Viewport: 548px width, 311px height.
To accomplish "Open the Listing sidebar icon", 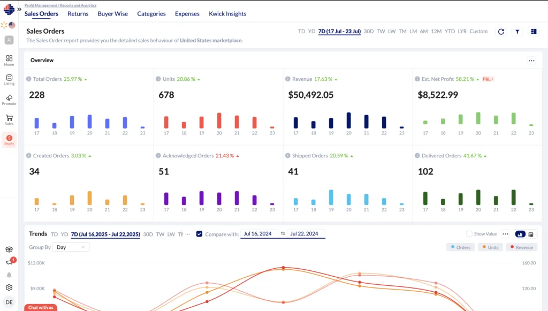I will coord(9,80).
